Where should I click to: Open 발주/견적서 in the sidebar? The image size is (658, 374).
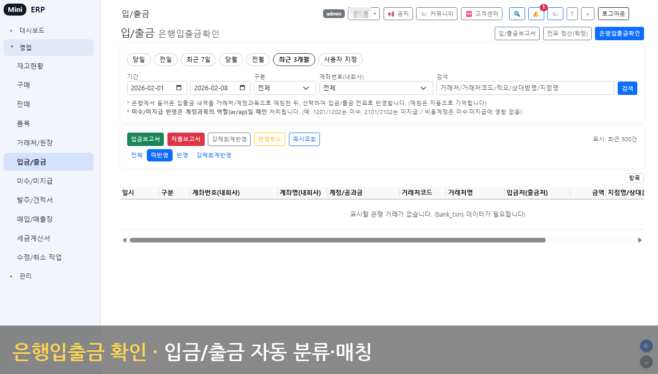coord(49,200)
